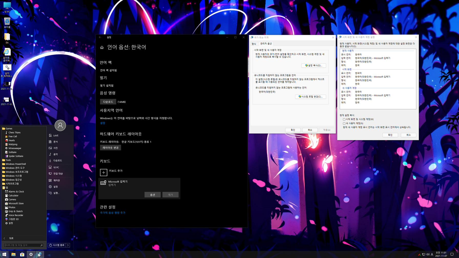Open File Explorer from taskbar
Viewport: 459px width, 258px height.
(13, 254)
